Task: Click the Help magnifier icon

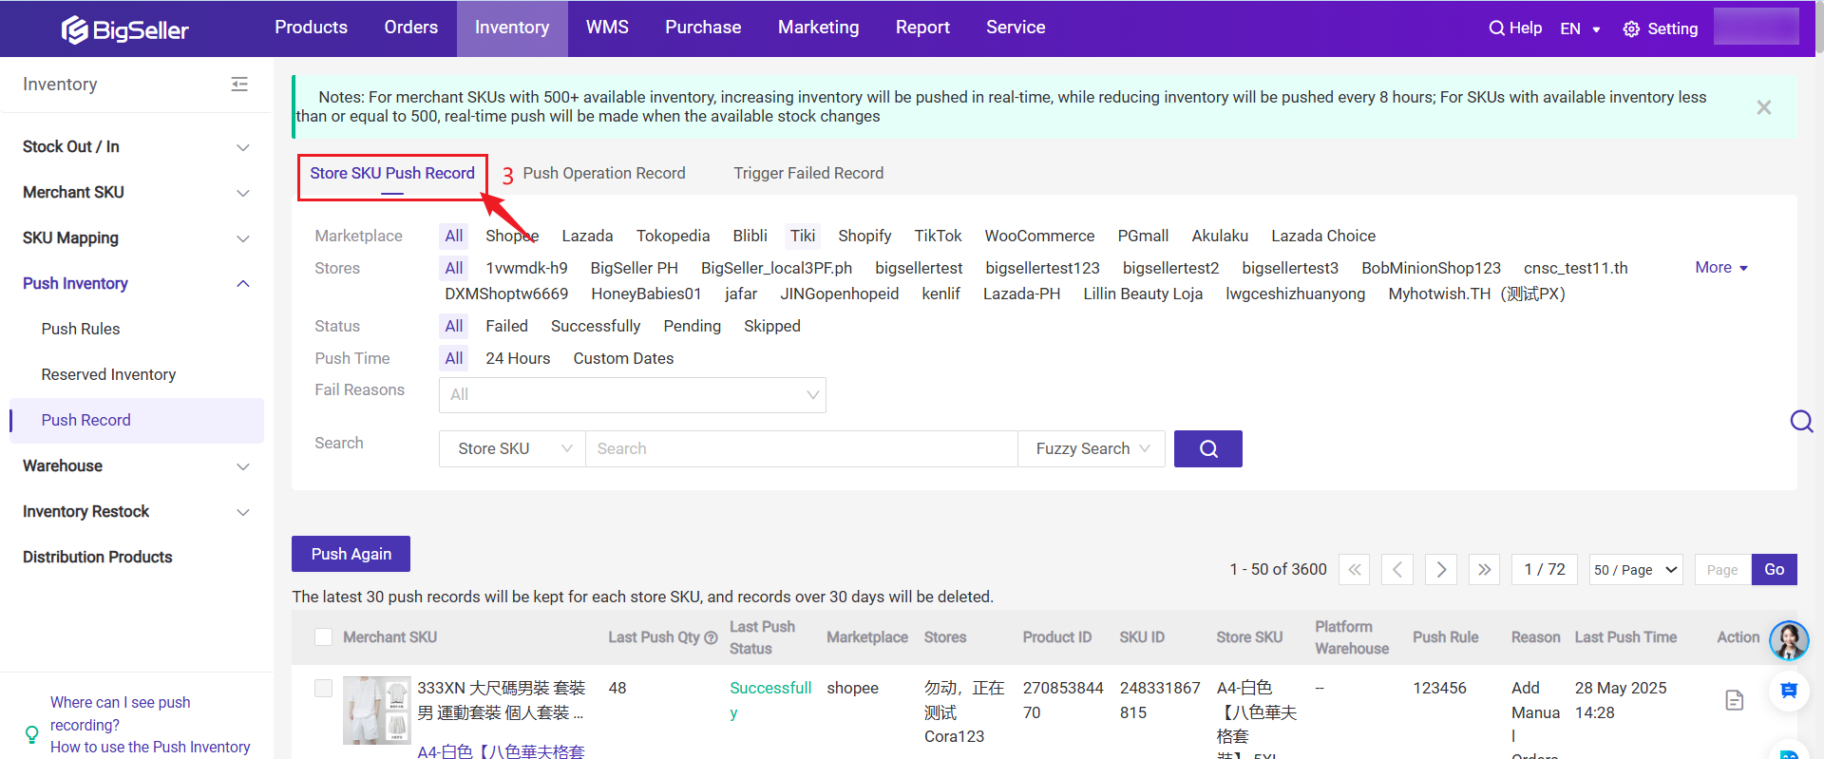Action: point(1496,28)
